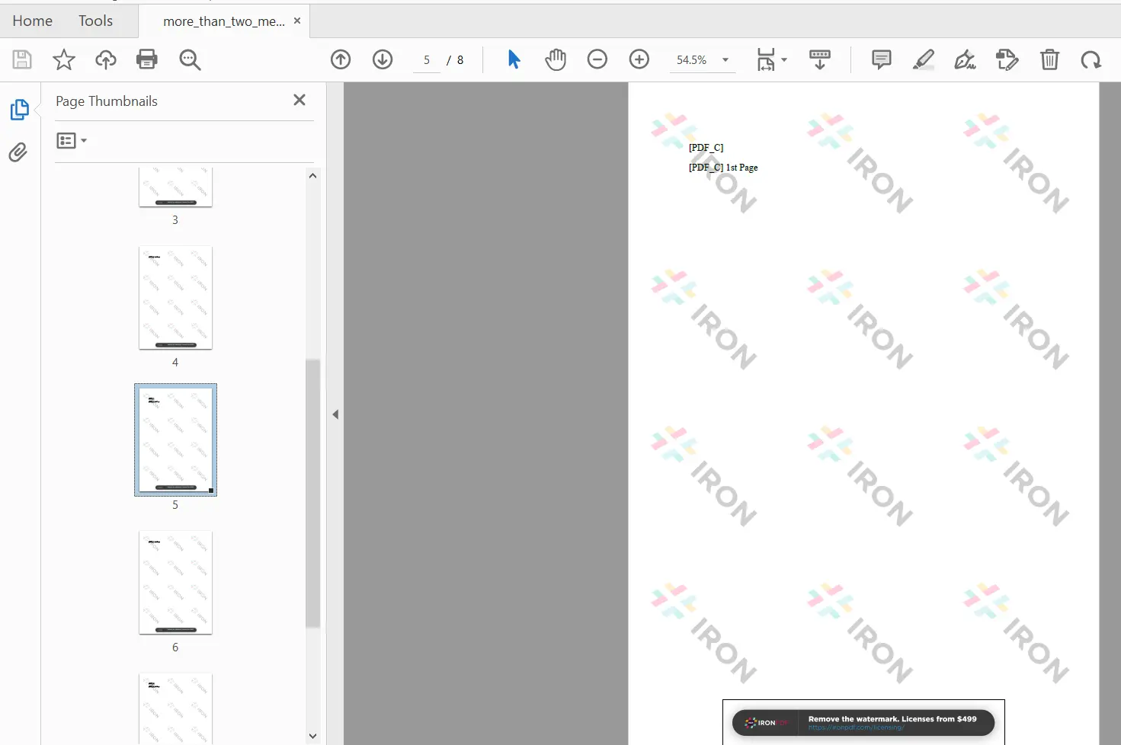Go to previous page with up arrow

(x=341, y=59)
